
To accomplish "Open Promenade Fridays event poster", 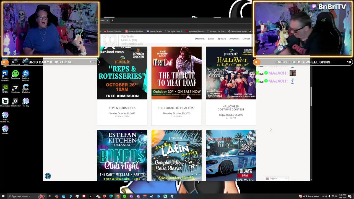I will [x=231, y=155].
